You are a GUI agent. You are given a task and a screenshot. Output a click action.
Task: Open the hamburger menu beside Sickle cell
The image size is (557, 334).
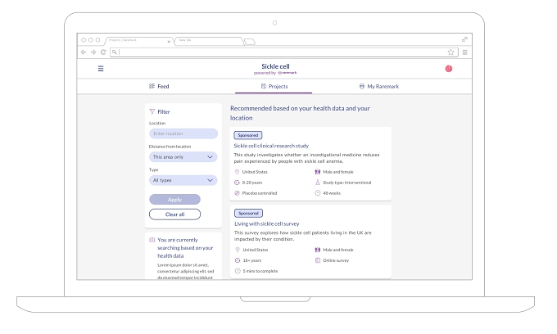pyautogui.click(x=101, y=69)
